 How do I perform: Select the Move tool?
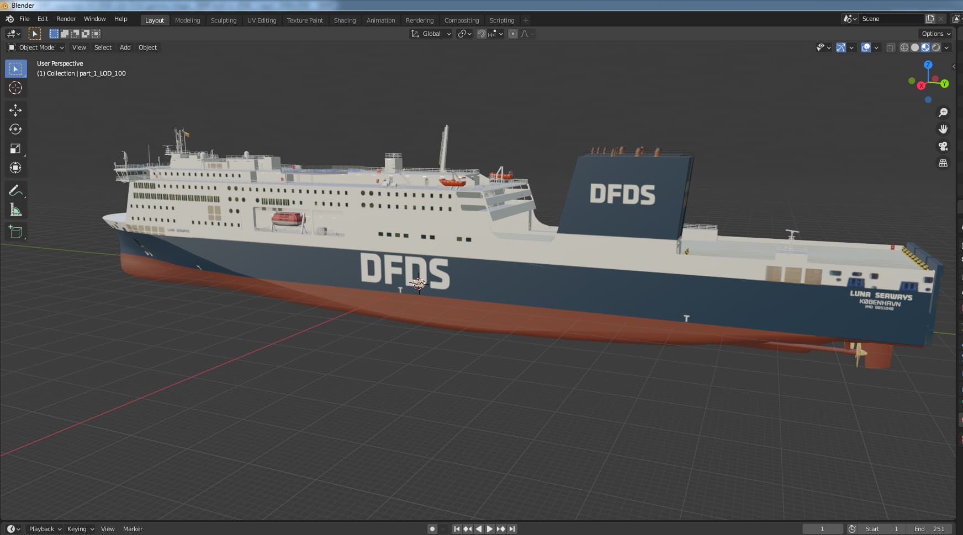click(15, 110)
